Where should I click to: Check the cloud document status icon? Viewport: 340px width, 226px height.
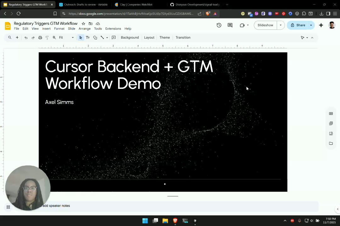coord(98,24)
